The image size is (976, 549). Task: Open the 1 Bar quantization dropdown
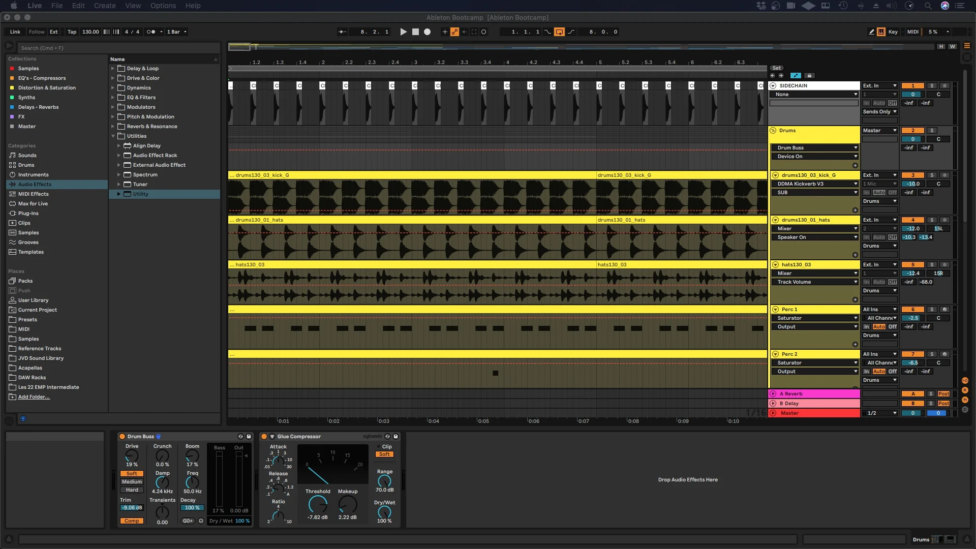coord(177,32)
